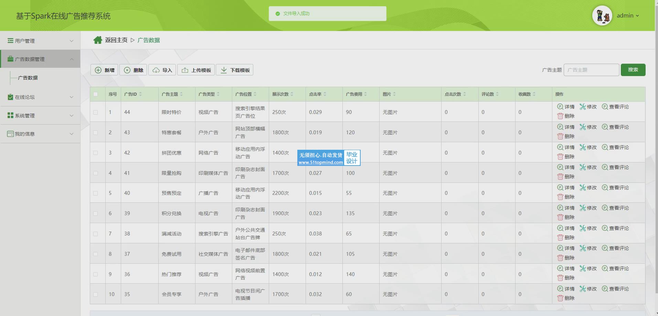The image size is (658, 316).
Task: Click 查看评论 icon in row 预售预定
Action: (x=605, y=188)
